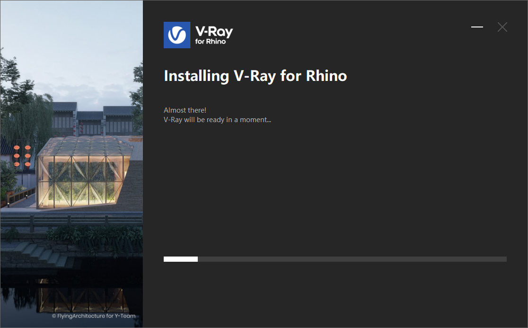Minimize the V-Ray installer window
This screenshot has width=528, height=328.
click(477, 27)
